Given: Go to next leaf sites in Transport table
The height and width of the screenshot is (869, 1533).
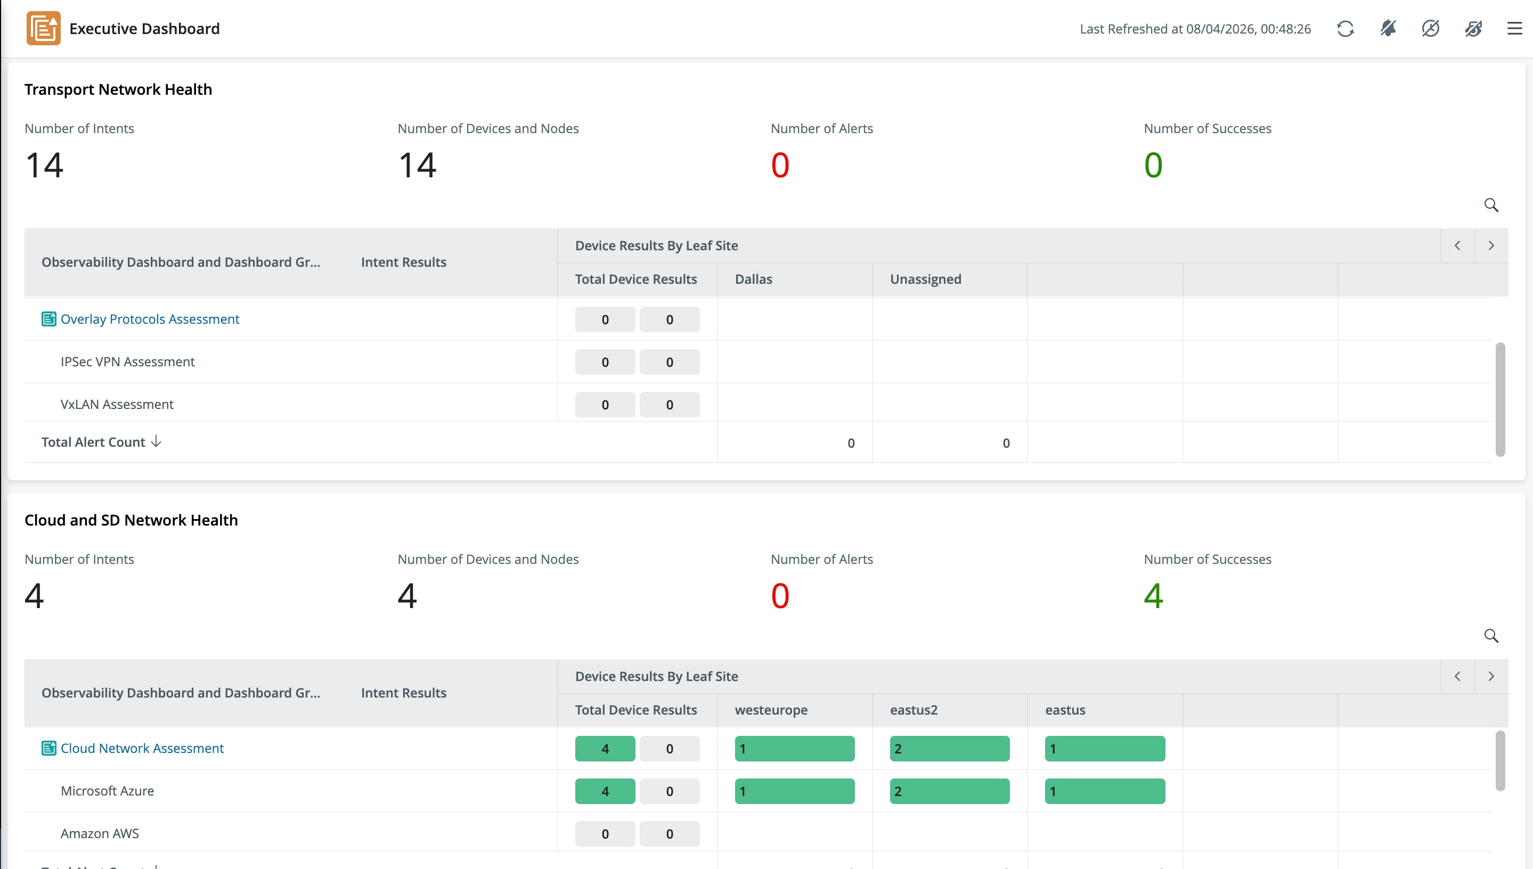Looking at the screenshot, I should click(1491, 245).
